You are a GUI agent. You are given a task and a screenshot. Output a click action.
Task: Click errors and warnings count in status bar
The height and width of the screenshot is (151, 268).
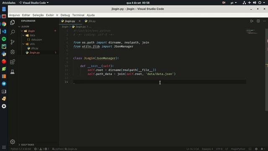(x=42, y=149)
